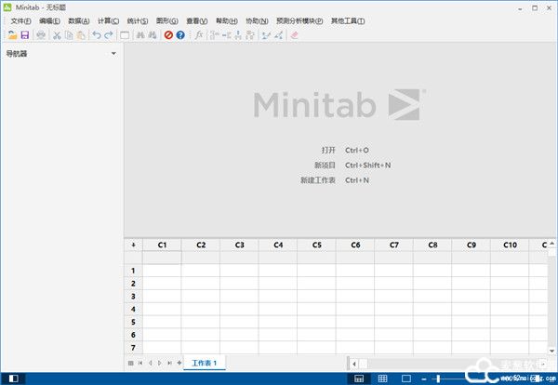Click the Insert Cells icon beside fx

(x=214, y=34)
